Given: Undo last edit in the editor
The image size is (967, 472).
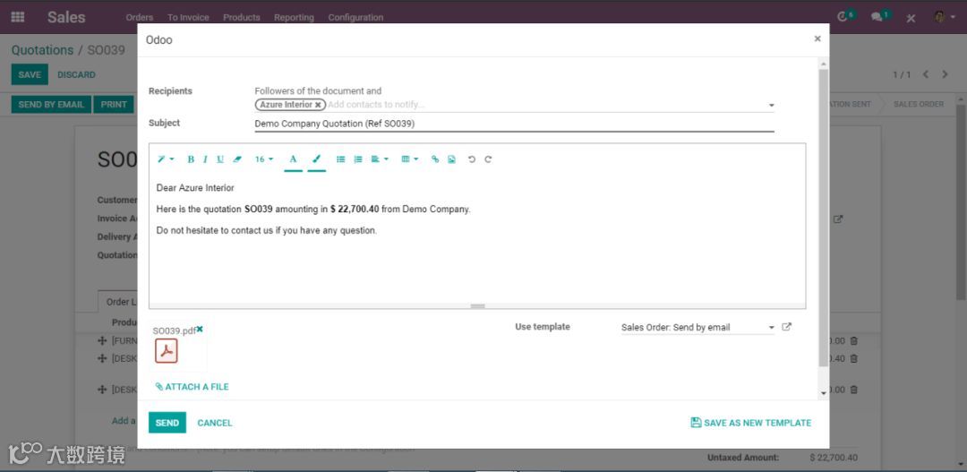Looking at the screenshot, I should click(472, 159).
